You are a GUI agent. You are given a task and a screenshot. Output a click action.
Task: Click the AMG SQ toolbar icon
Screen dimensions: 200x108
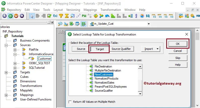tap(171, 16)
